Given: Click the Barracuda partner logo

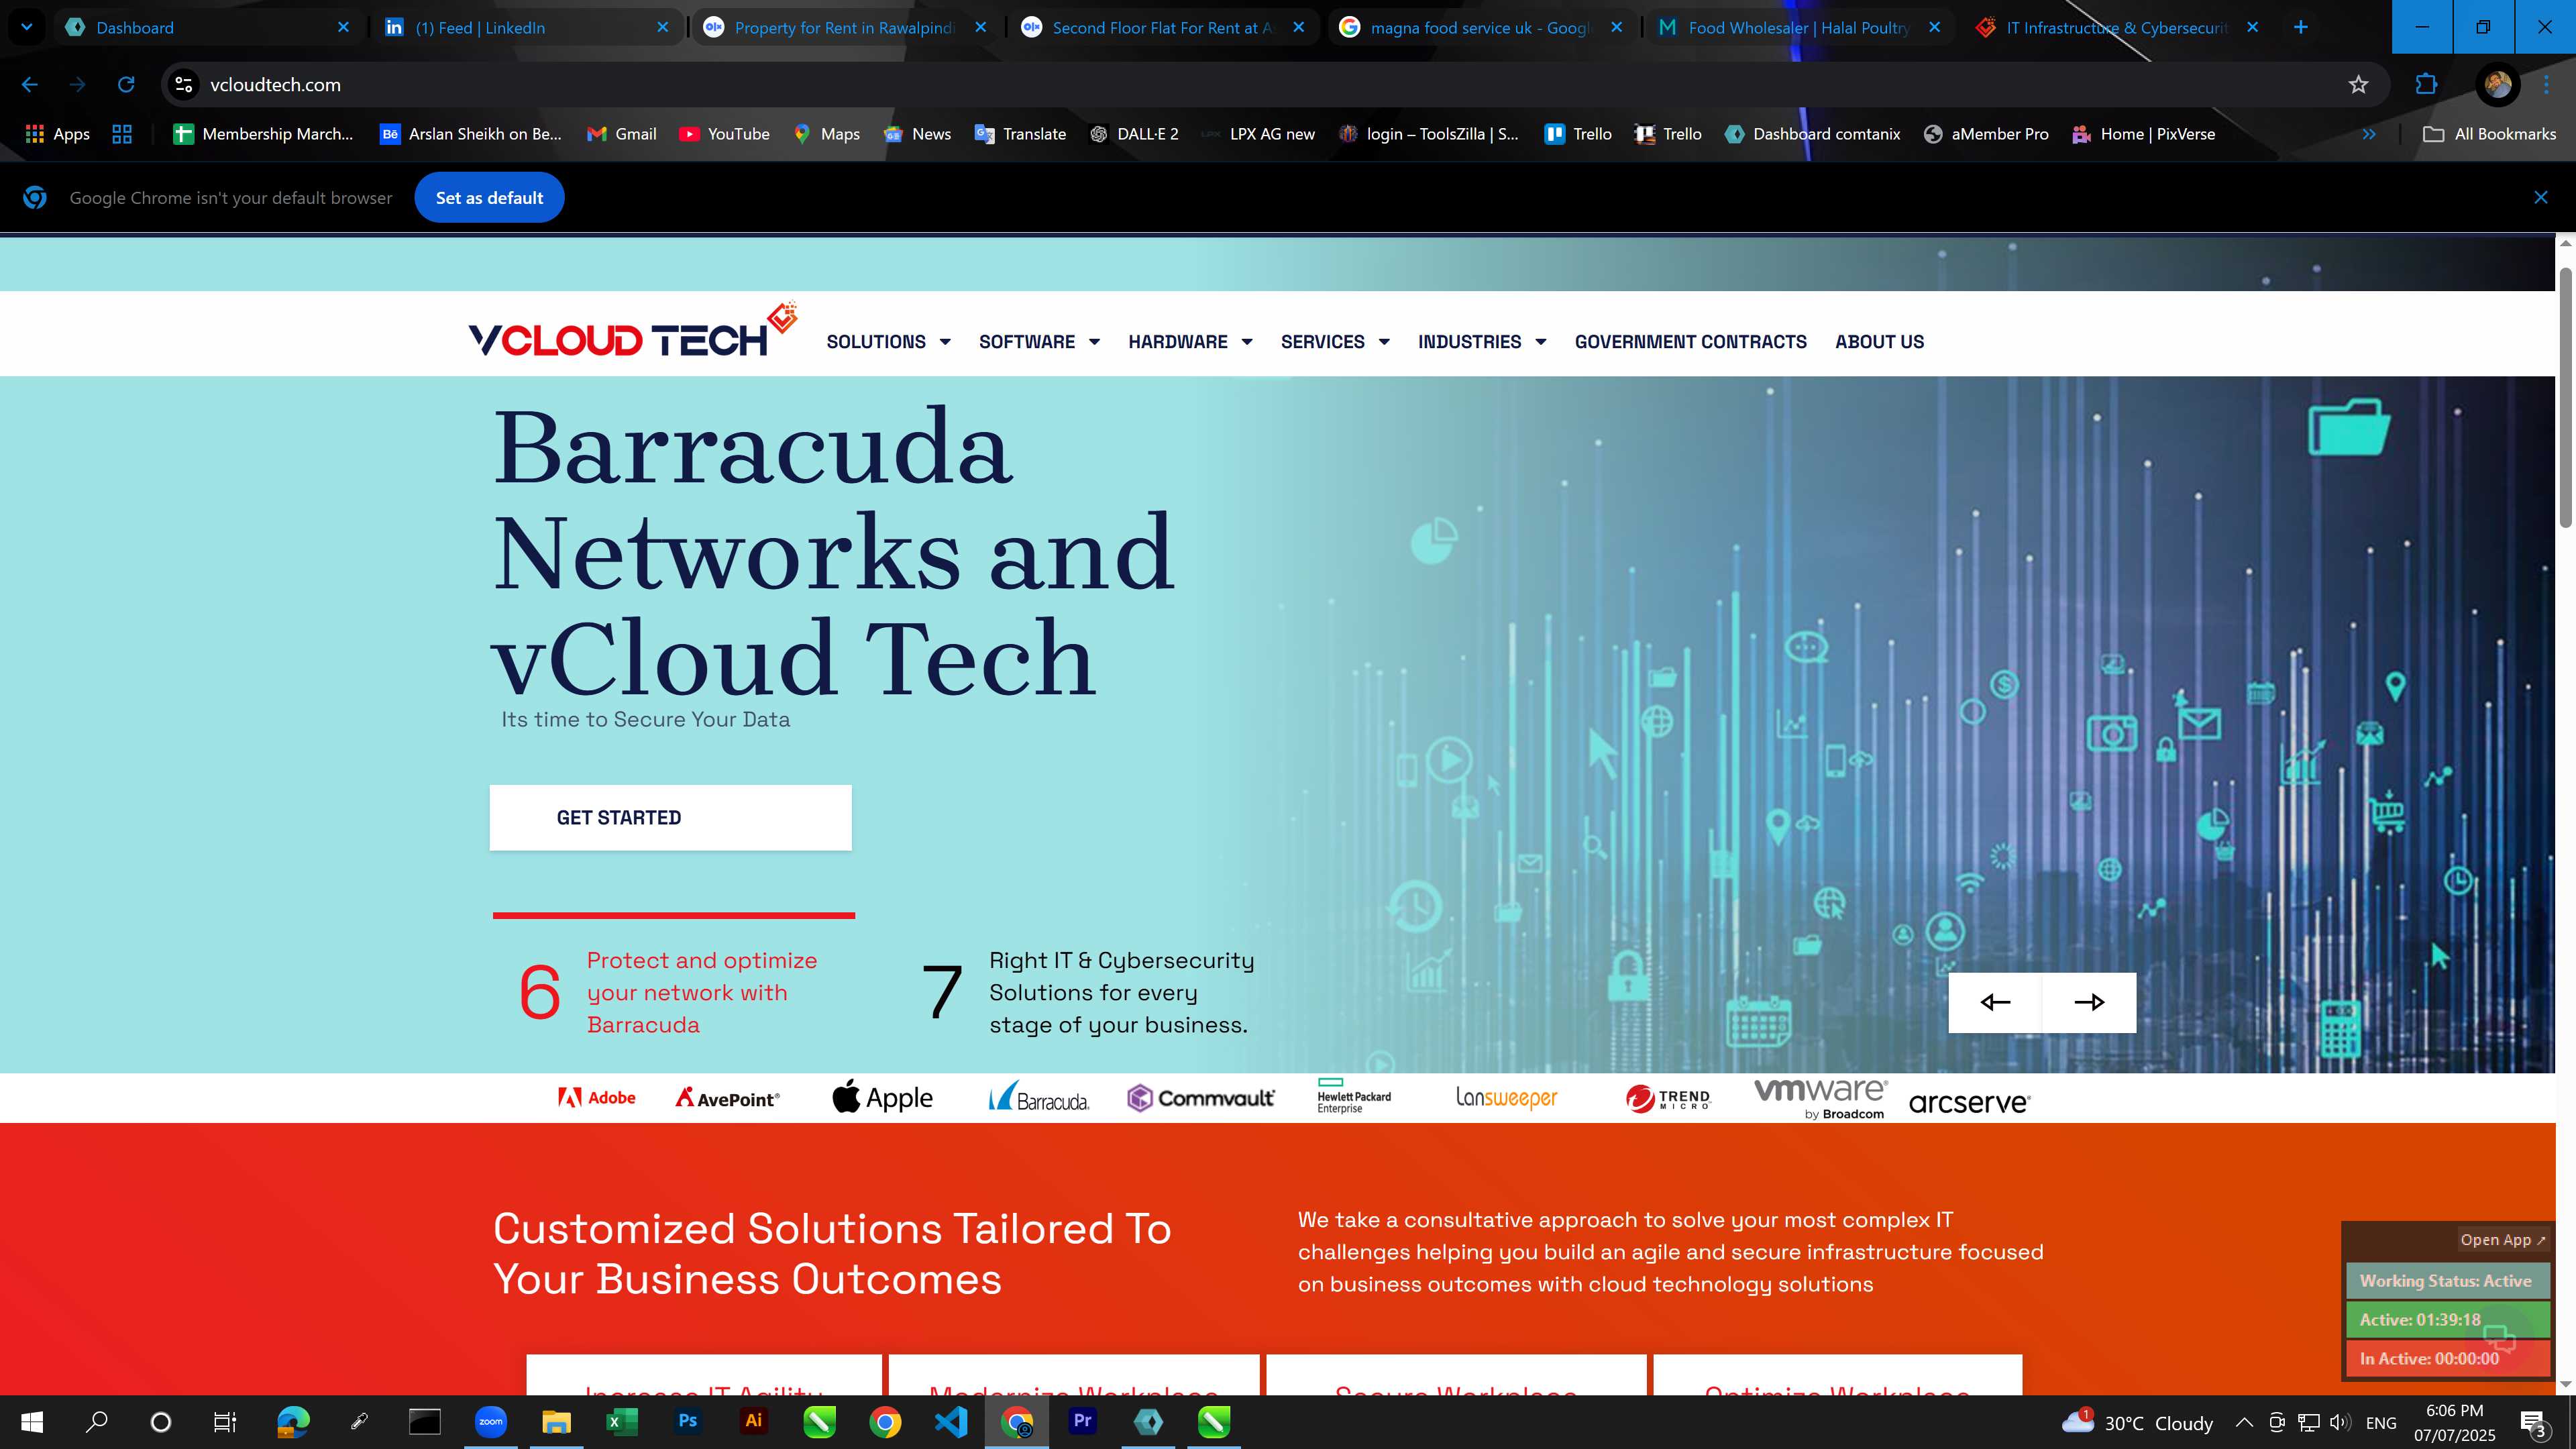Looking at the screenshot, I should click(1039, 1097).
